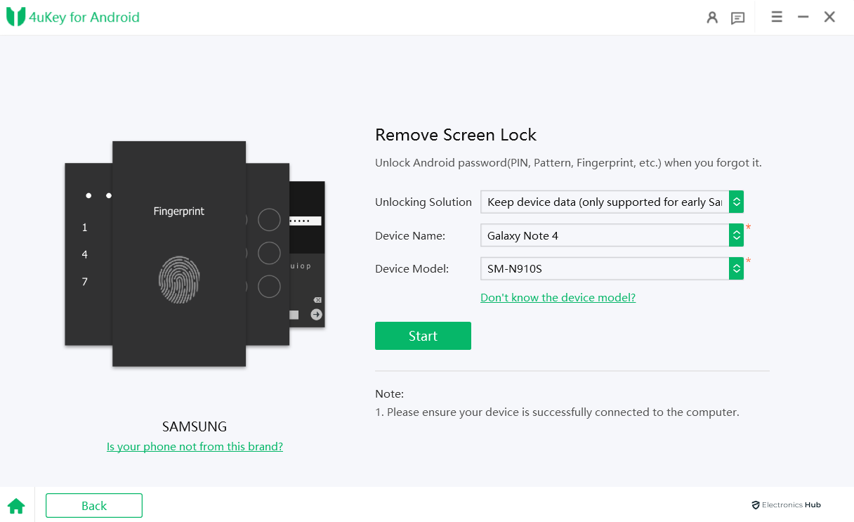Close the 4uKey window
This screenshot has width=854, height=522.
tap(829, 17)
